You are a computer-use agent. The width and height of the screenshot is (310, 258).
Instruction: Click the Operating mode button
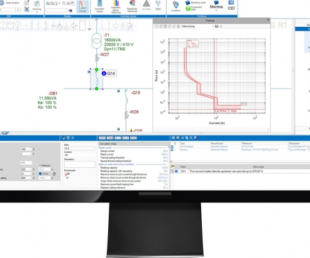click(196, 3)
